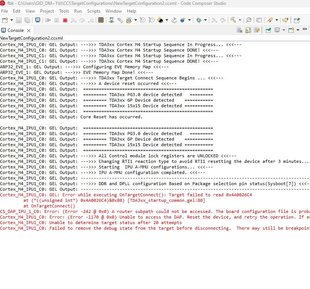
Task: Open the Scripts menu
Action: [x=94, y=11]
